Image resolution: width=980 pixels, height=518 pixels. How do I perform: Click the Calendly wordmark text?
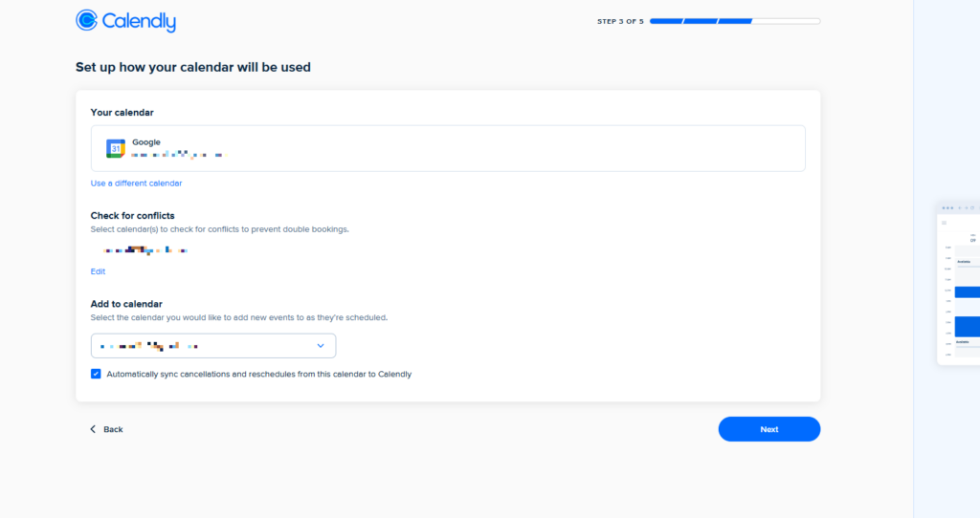pos(141,21)
